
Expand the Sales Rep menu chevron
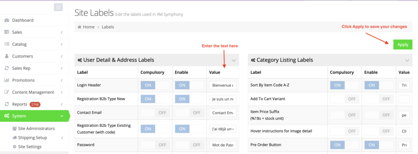(62, 68)
